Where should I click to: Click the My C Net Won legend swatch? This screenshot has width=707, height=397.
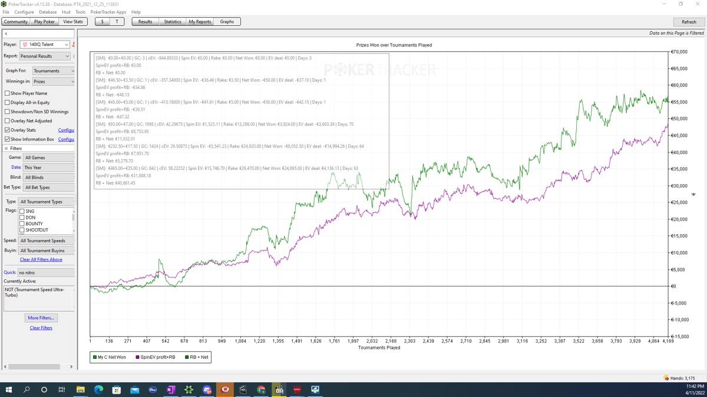tap(95, 357)
